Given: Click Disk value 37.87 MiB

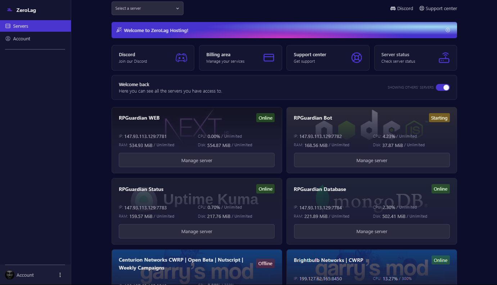Looking at the screenshot, I should tap(393, 145).
